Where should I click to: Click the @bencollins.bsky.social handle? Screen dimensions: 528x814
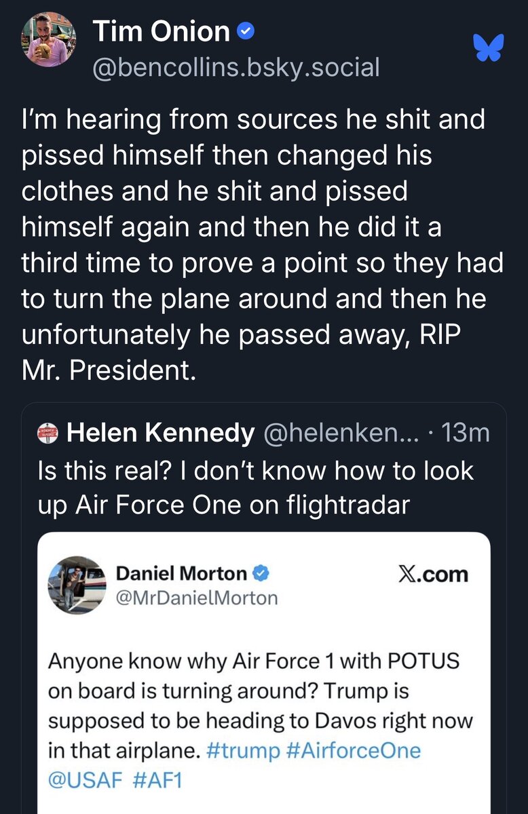coord(235,67)
